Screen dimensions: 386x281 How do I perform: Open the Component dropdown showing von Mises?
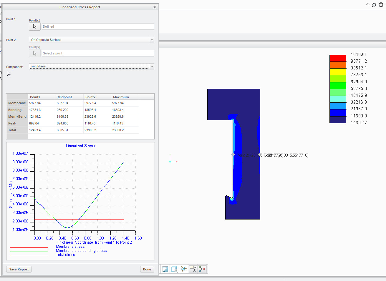88,66
